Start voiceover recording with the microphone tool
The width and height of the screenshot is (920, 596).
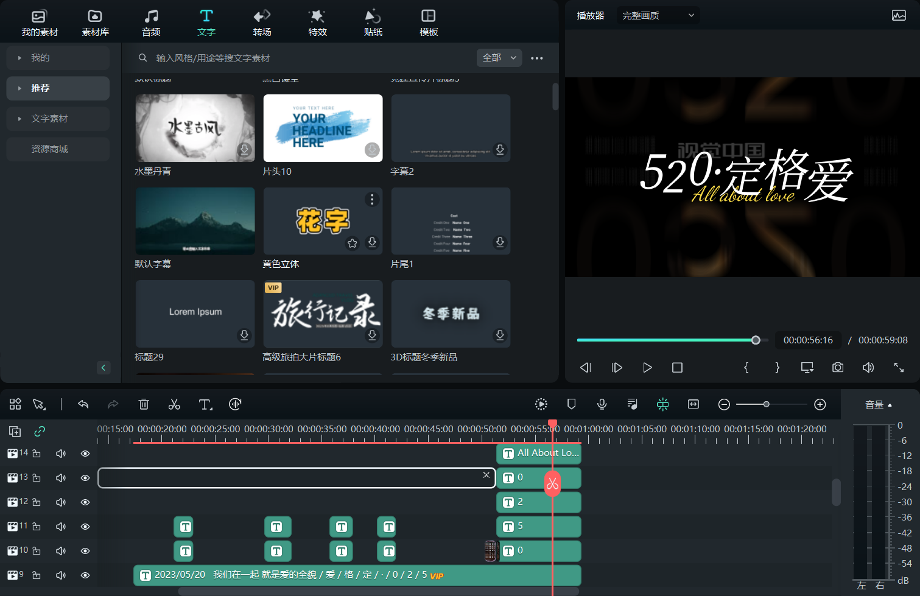(602, 404)
